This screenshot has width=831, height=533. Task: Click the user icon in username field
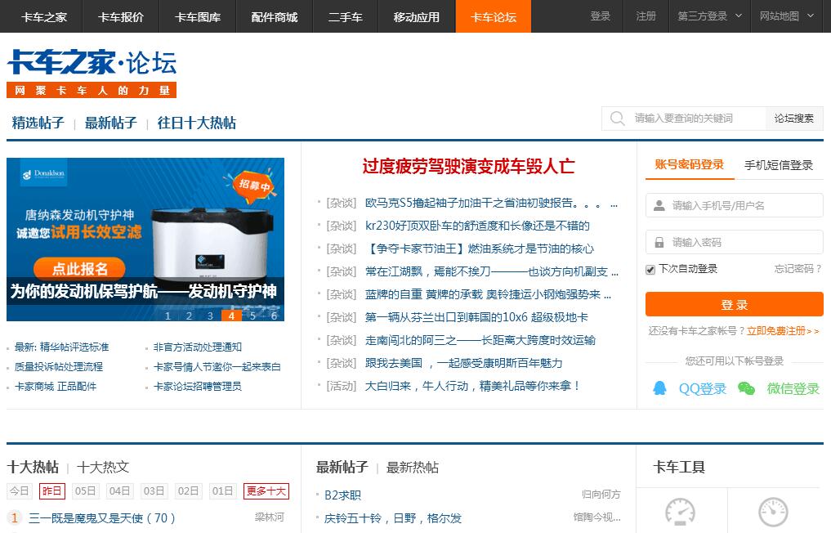[x=659, y=205]
